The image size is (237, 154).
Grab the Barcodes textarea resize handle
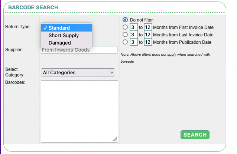115,140
